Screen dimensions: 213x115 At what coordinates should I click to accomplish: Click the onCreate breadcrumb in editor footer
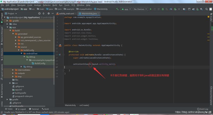point(85,105)
